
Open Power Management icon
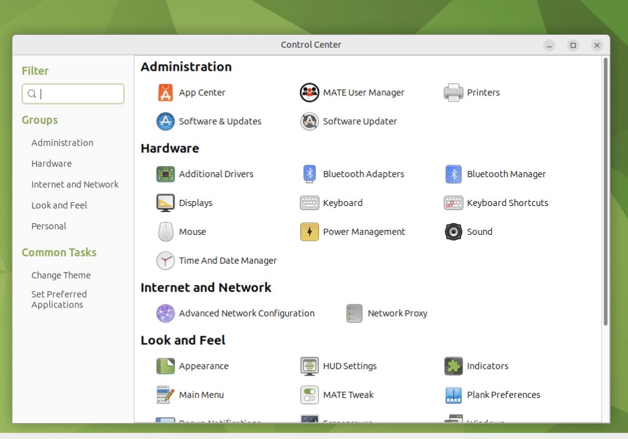coord(309,232)
